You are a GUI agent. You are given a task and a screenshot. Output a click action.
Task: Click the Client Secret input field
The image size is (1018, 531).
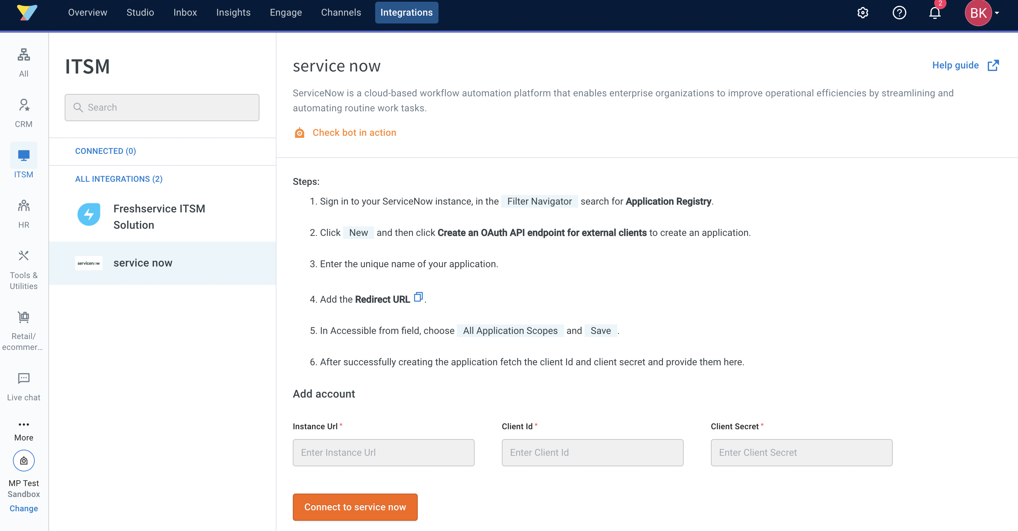(801, 453)
